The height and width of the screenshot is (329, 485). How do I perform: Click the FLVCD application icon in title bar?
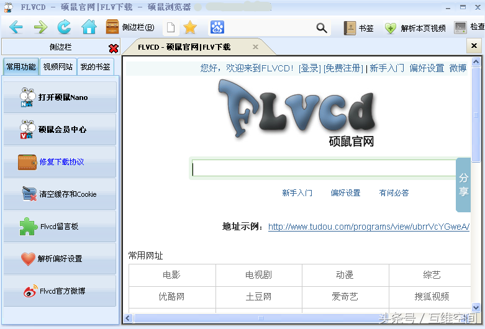coord(8,7)
